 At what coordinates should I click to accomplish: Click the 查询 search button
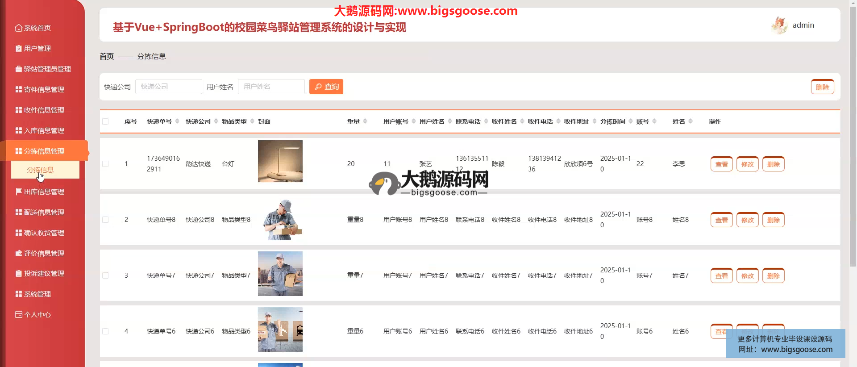pos(326,87)
